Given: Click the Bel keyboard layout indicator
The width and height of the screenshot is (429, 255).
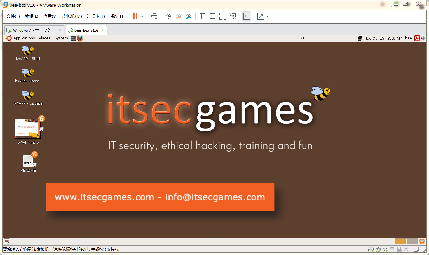Looking at the screenshot, I should pos(303,38).
